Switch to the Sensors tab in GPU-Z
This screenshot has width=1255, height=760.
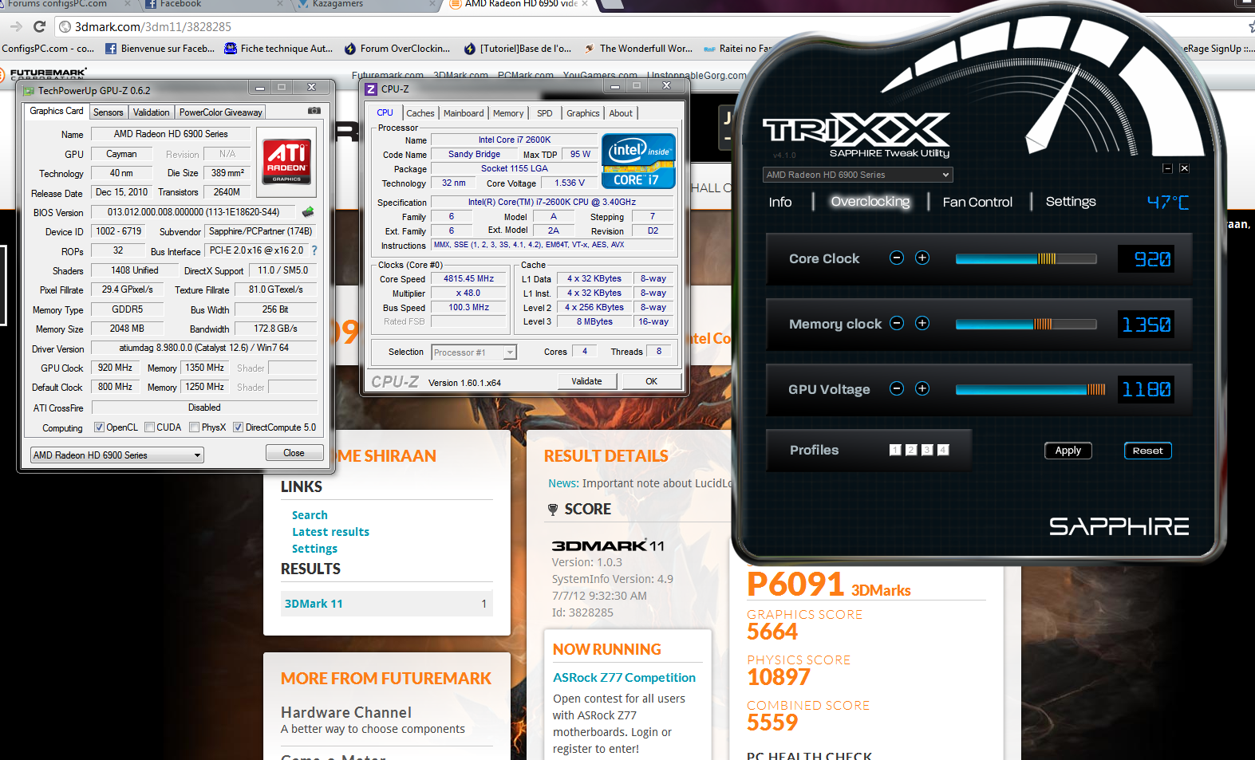click(108, 112)
